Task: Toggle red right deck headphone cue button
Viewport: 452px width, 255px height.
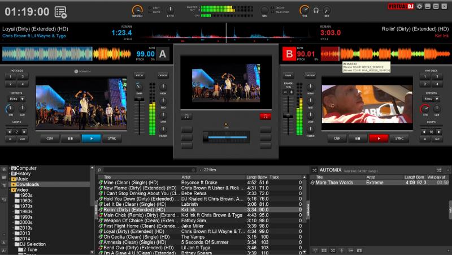Action: pos(265,116)
